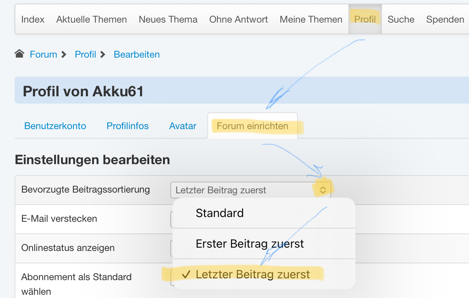Click the home icon in the breadcrumb
Screen dimensions: 469x298
point(19,54)
